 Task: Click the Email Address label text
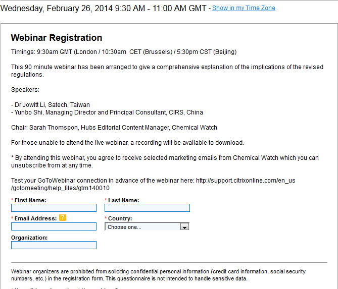(x=35, y=218)
